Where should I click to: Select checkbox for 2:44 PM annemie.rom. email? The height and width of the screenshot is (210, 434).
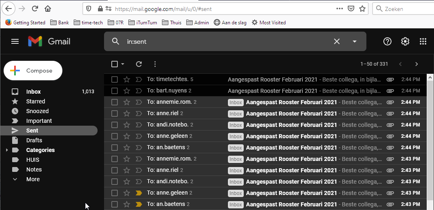click(115, 102)
